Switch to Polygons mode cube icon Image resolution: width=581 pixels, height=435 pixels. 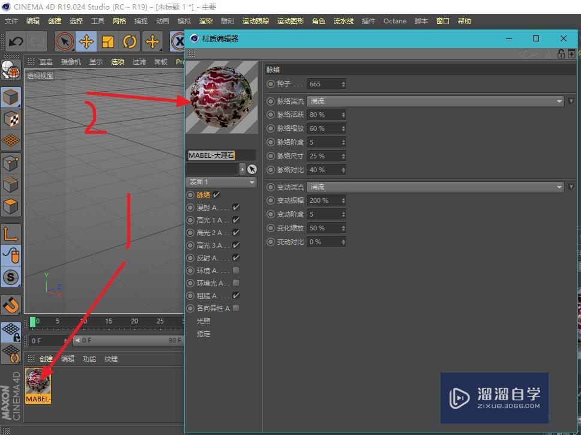[11, 206]
